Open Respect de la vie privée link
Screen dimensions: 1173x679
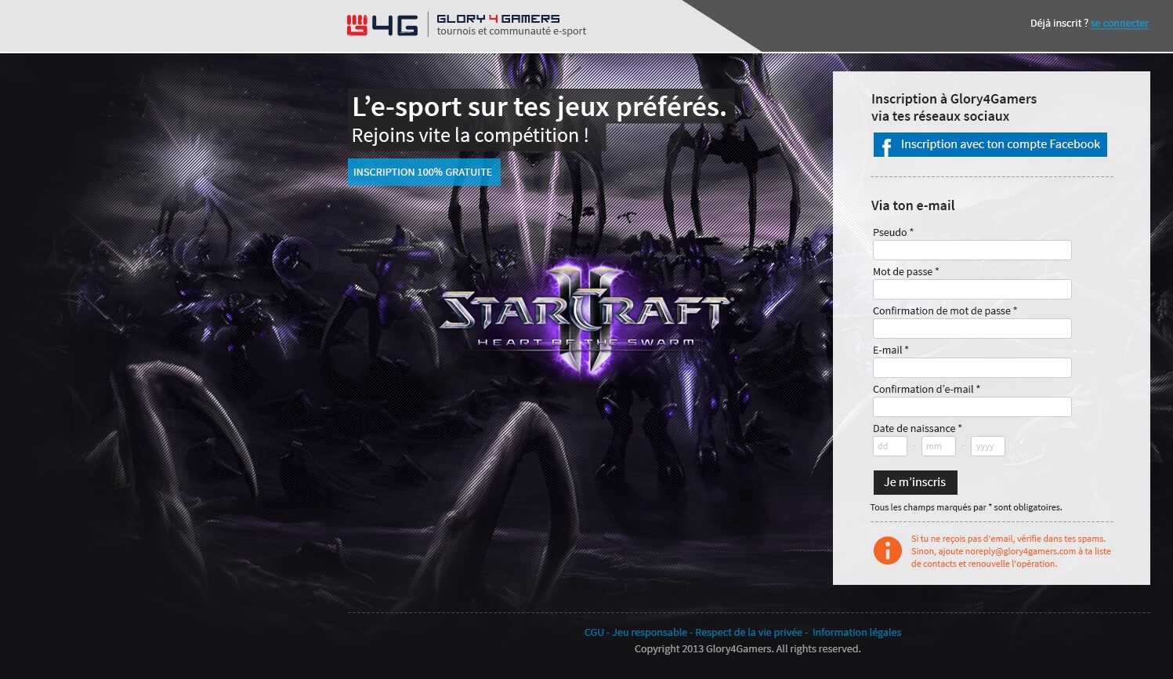coord(748,632)
